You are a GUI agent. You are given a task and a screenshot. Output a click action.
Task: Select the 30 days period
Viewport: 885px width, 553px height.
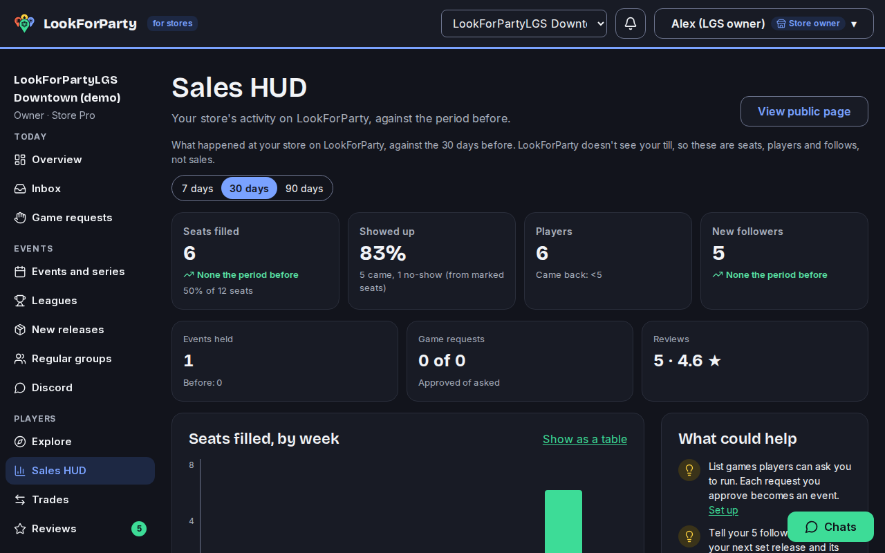tap(249, 188)
